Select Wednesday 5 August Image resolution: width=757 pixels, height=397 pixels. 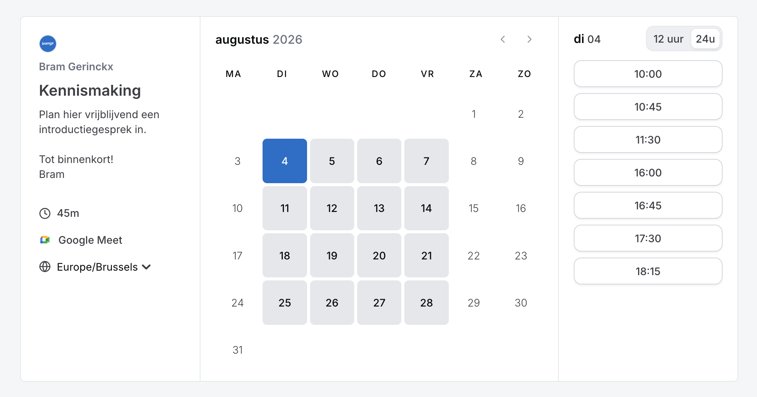pos(332,161)
